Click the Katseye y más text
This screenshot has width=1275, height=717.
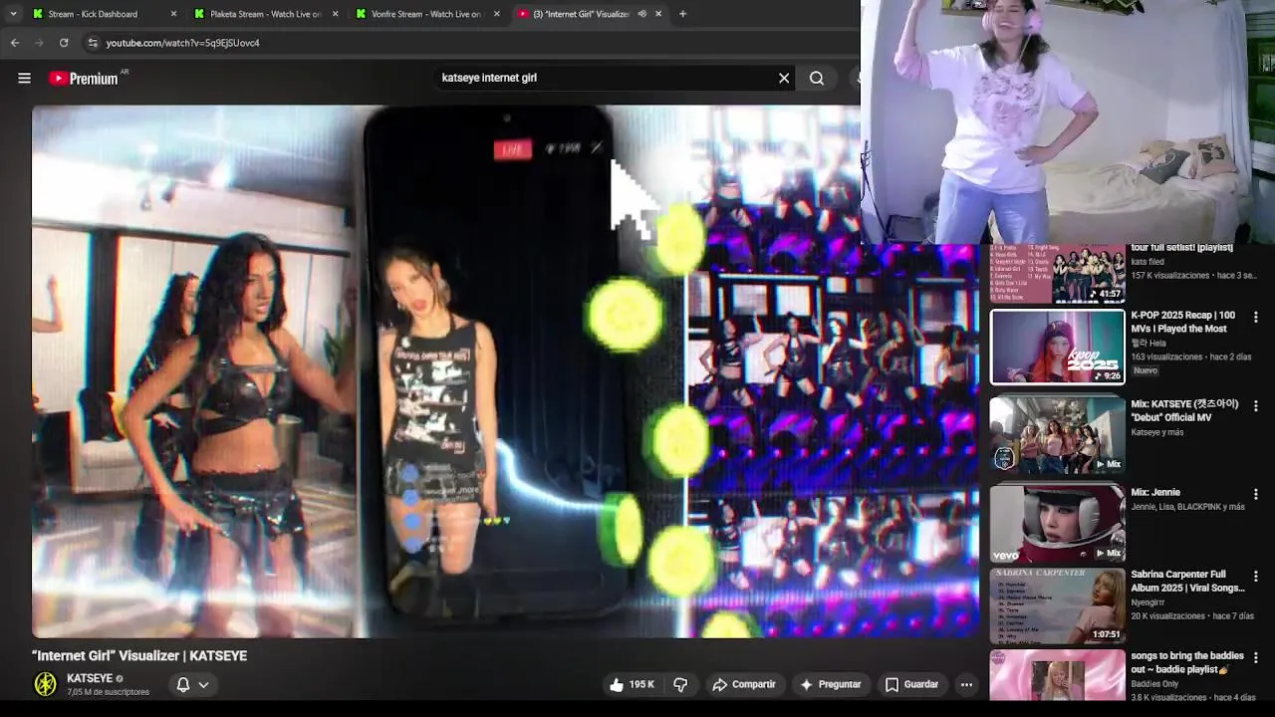coord(1156,432)
